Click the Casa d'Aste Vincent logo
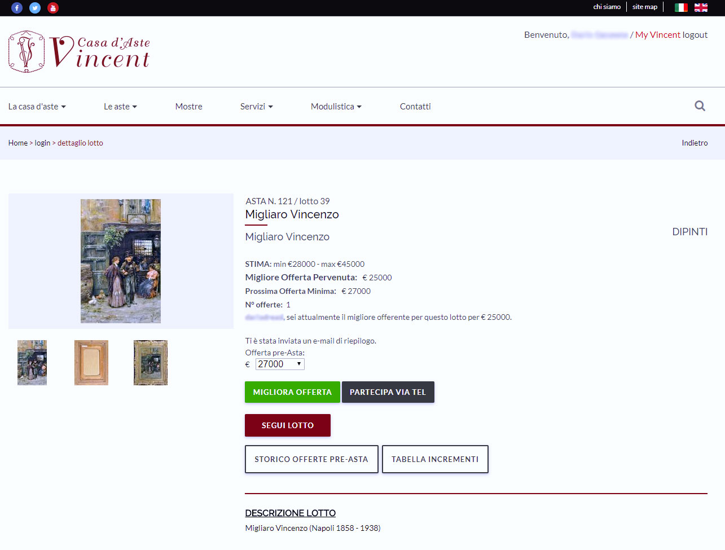 point(79,51)
